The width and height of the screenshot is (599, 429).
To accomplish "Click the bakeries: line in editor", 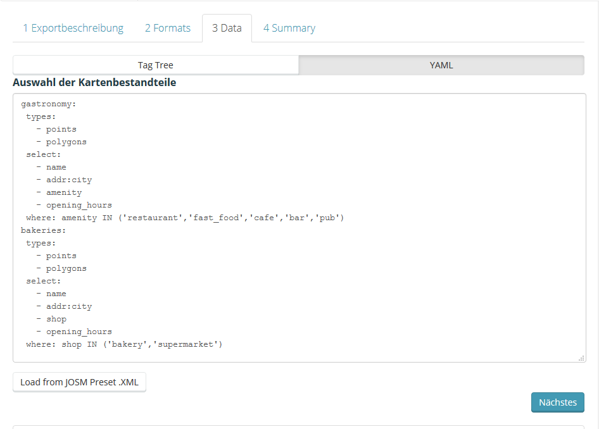I will [x=43, y=230].
